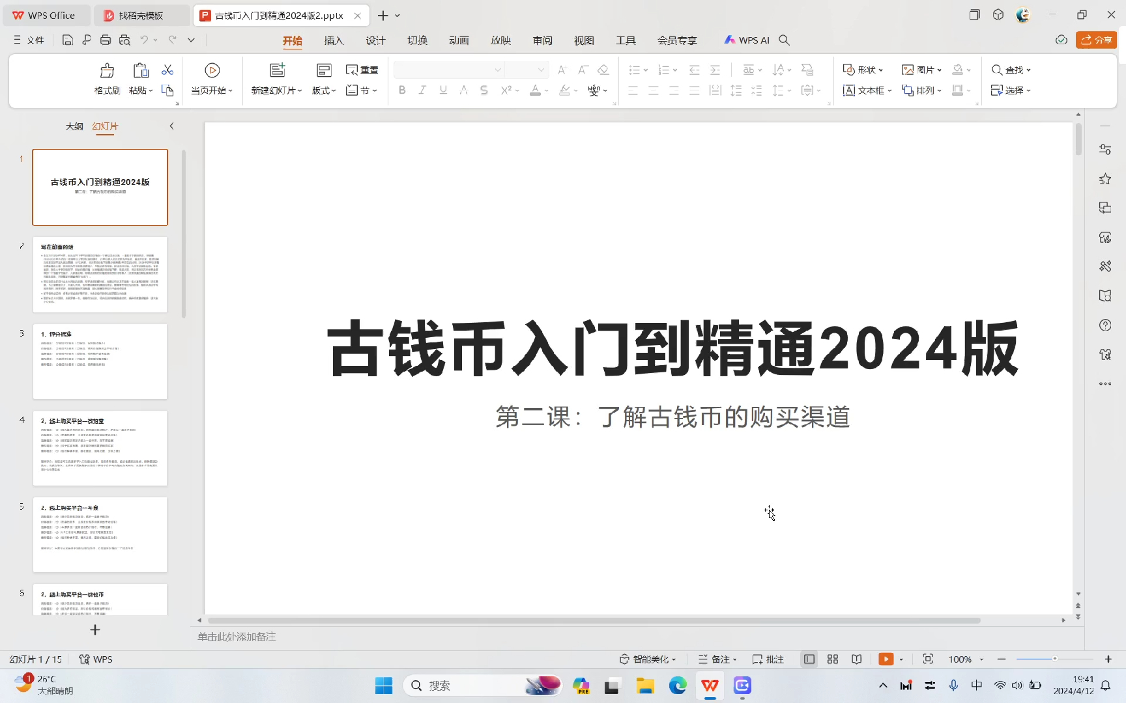Click the Comments (批注) button in status bar
Viewport: 1126px width, 703px height.
click(x=768, y=659)
